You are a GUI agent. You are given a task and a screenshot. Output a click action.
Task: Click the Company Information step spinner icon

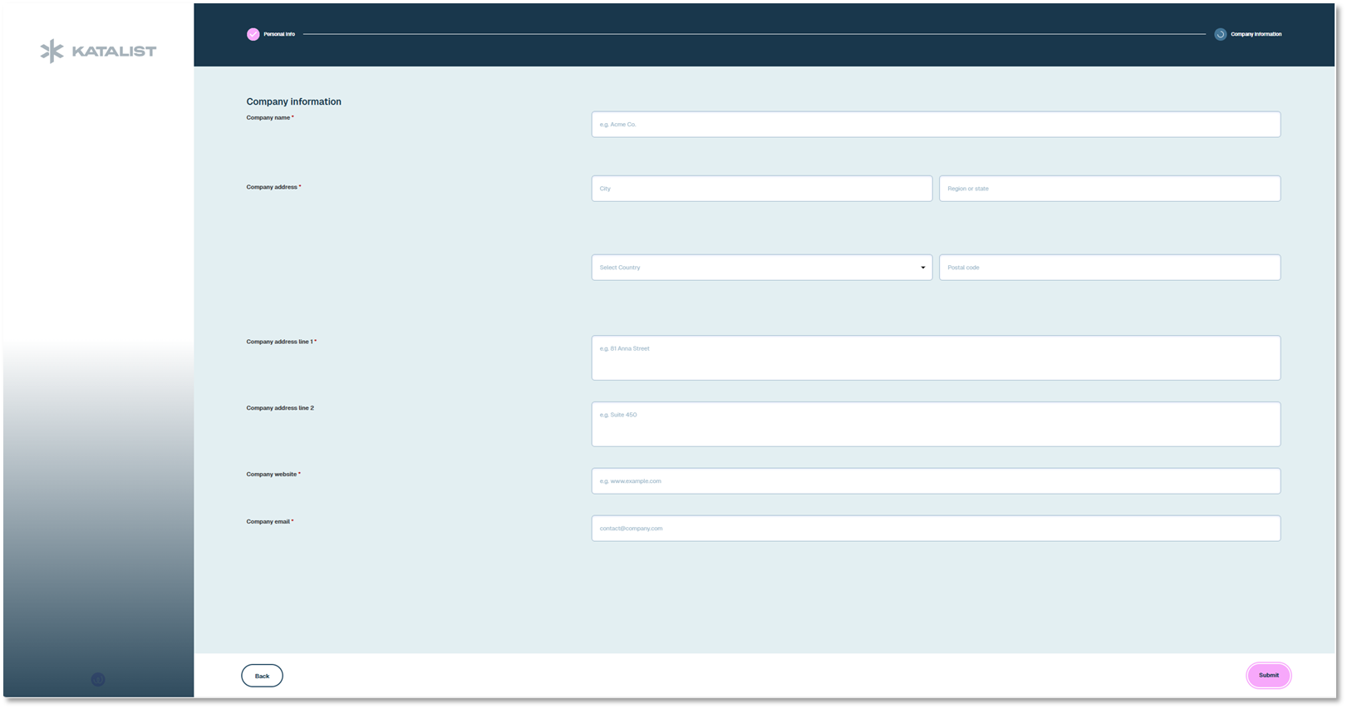(x=1220, y=34)
